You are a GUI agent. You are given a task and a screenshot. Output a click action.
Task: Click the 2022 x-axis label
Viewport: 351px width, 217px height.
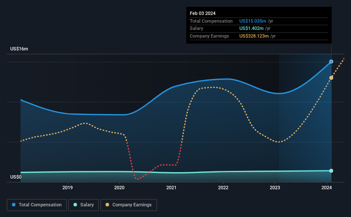[x=223, y=188]
